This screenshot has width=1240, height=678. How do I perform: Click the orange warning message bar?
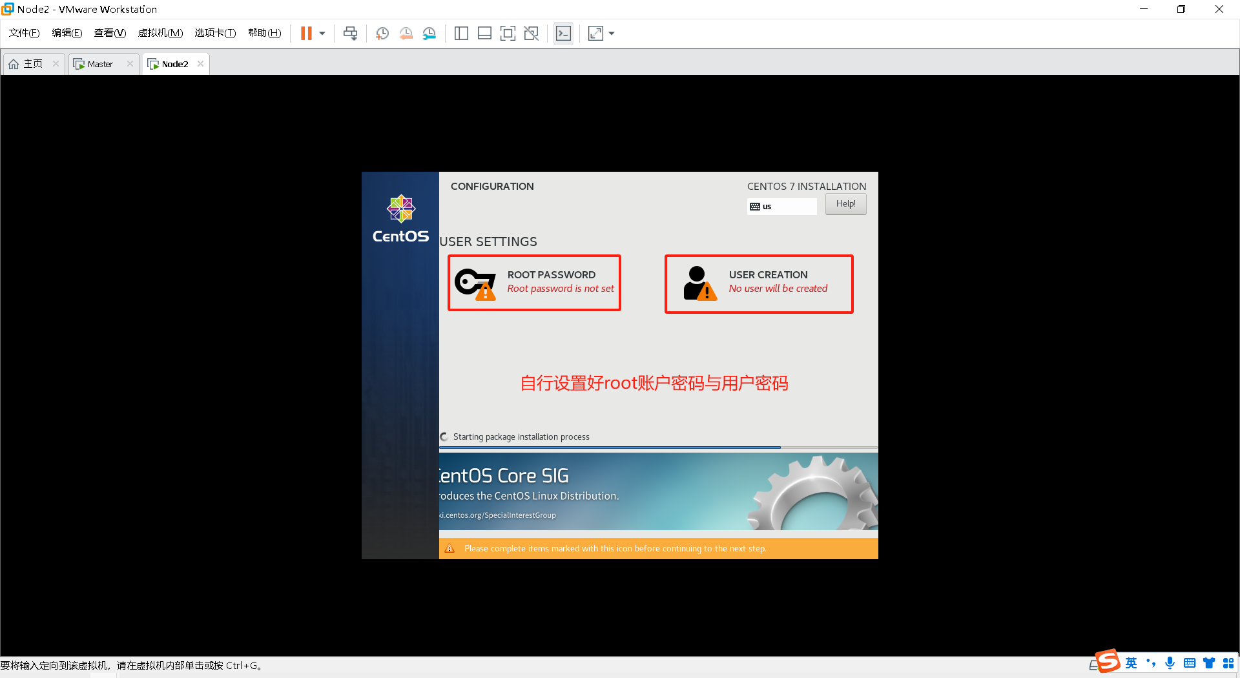point(659,549)
